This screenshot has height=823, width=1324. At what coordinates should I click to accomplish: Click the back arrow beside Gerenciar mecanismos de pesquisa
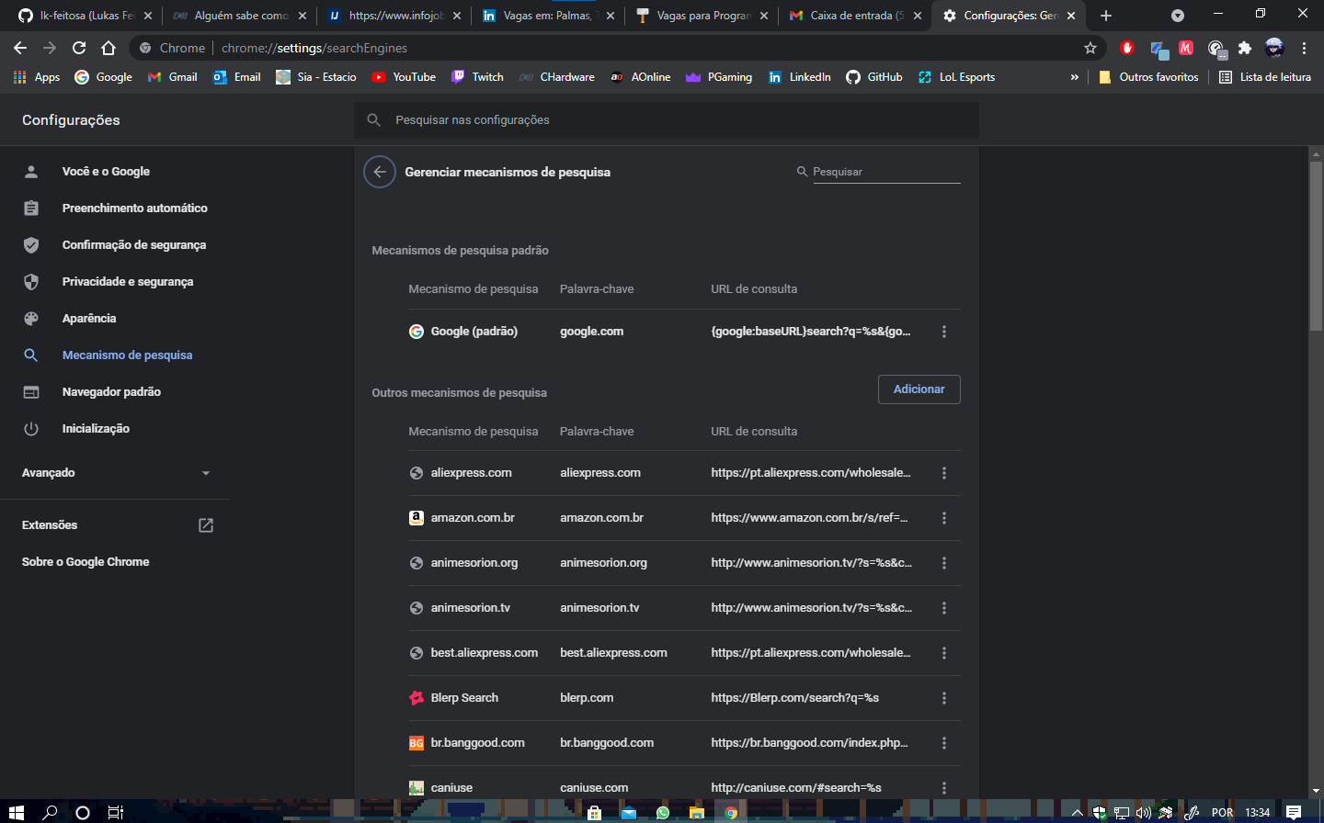pyautogui.click(x=380, y=172)
